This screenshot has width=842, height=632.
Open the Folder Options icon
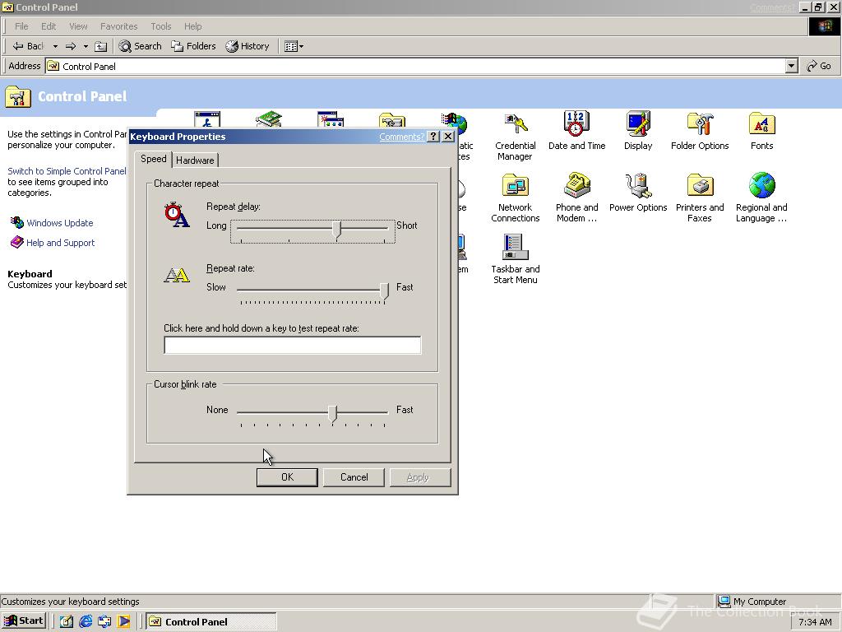pyautogui.click(x=700, y=131)
